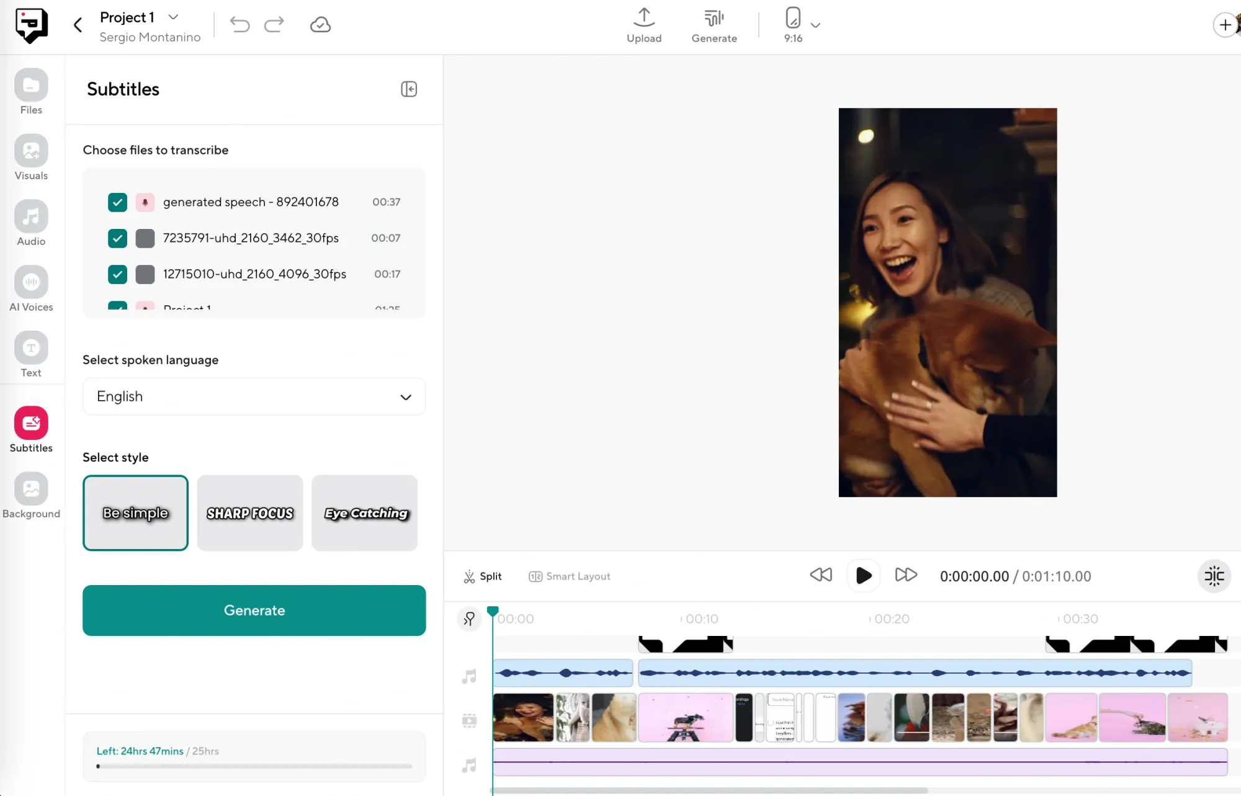Click the cloud sync icon
Image resolution: width=1241 pixels, height=796 pixels.
(x=320, y=25)
